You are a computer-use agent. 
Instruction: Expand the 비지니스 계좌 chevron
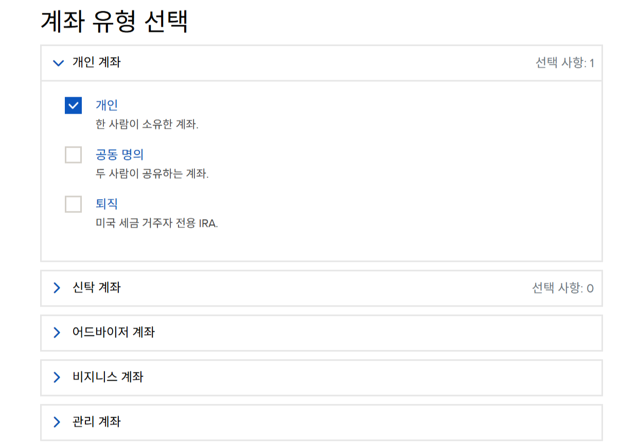(57, 378)
